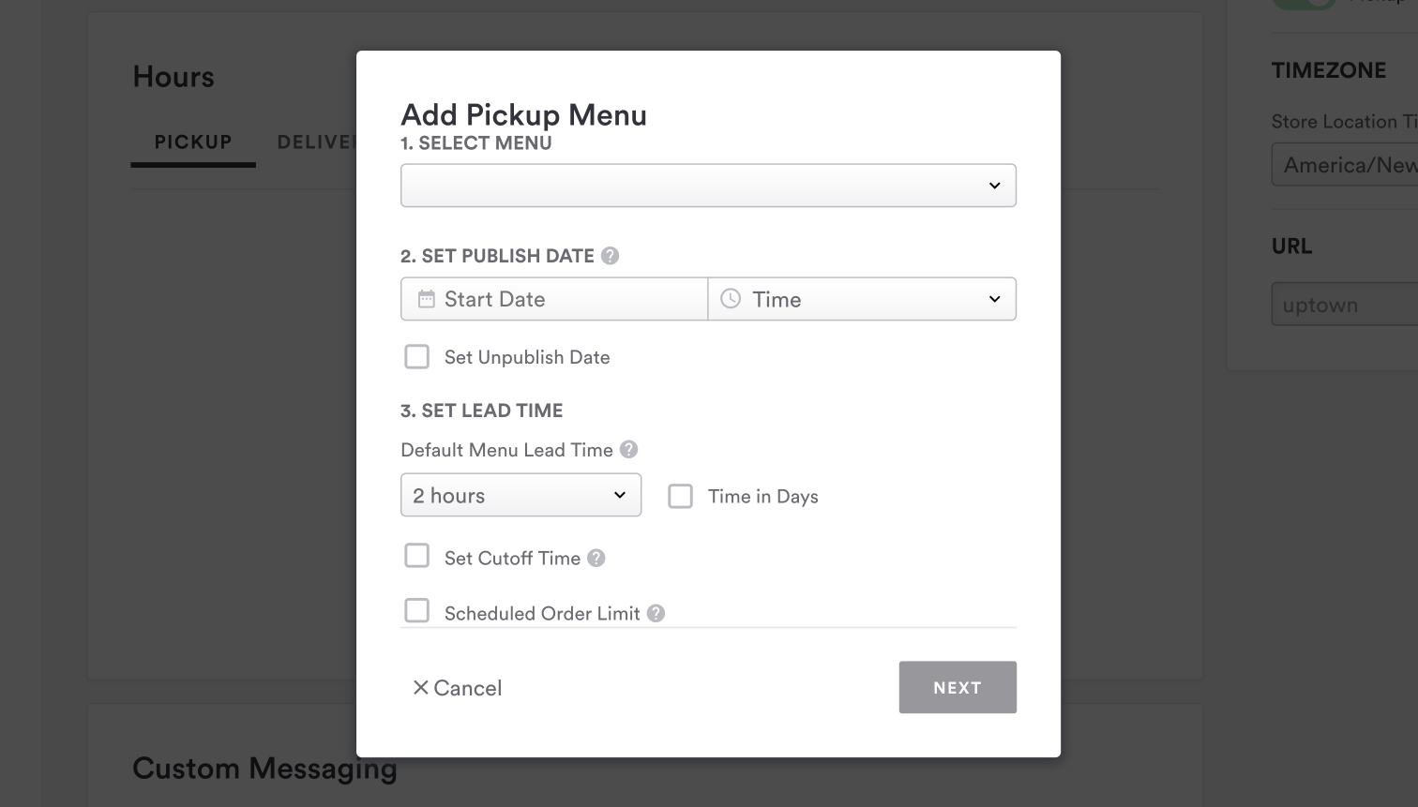Click help icon next to Set Publish Date
Viewport: 1418px width, 807px height.
tap(611, 256)
